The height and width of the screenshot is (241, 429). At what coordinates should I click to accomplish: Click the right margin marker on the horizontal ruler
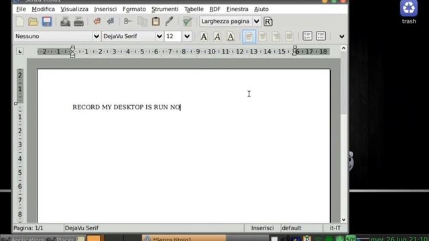tap(295, 51)
